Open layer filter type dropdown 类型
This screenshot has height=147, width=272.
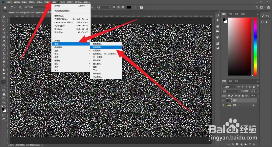point(228,87)
